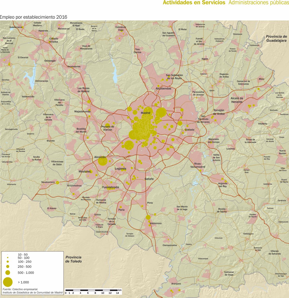Open the Actividades en Servicios heading
289x298 pixels.
(x=194, y=3)
